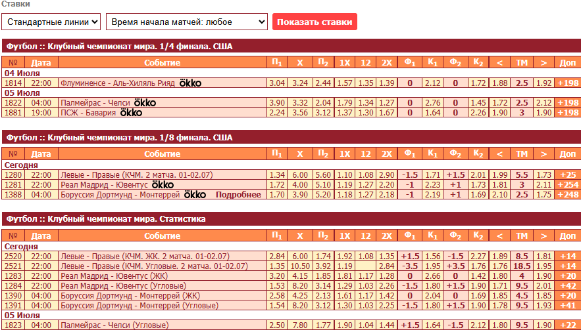Select event 'Палмейрас - Челси (Угловые)'
Screen dimensions: 581x330
point(115,325)
